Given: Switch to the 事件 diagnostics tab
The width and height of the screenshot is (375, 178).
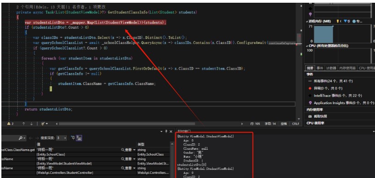Looking at the screenshot, I should pyautogui.click(x=320, y=68).
